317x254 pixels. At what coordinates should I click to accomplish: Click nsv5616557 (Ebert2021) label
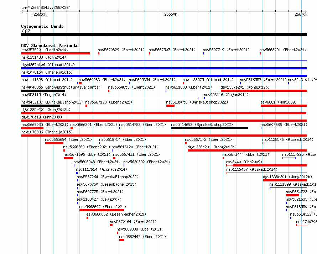tap(263, 80)
